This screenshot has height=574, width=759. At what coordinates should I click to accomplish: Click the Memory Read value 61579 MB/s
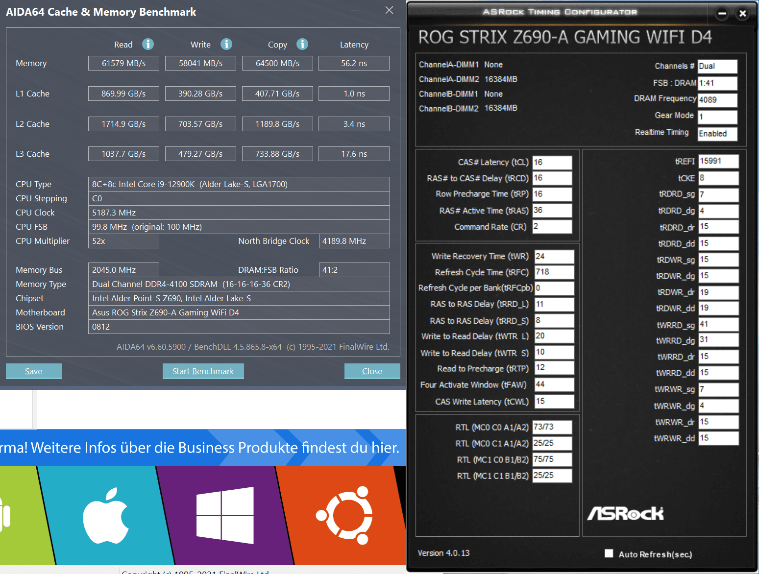(x=123, y=63)
